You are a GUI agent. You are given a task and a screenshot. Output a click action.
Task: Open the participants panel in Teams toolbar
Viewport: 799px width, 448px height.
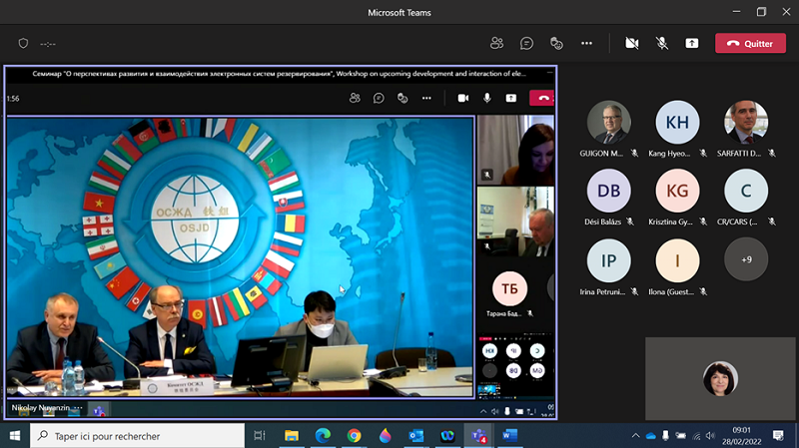[496, 44]
